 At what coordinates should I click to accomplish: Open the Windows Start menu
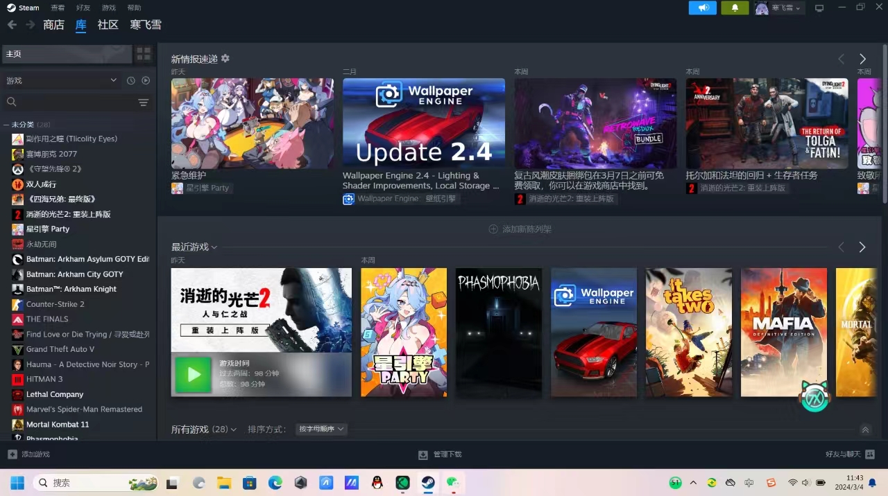tap(17, 483)
